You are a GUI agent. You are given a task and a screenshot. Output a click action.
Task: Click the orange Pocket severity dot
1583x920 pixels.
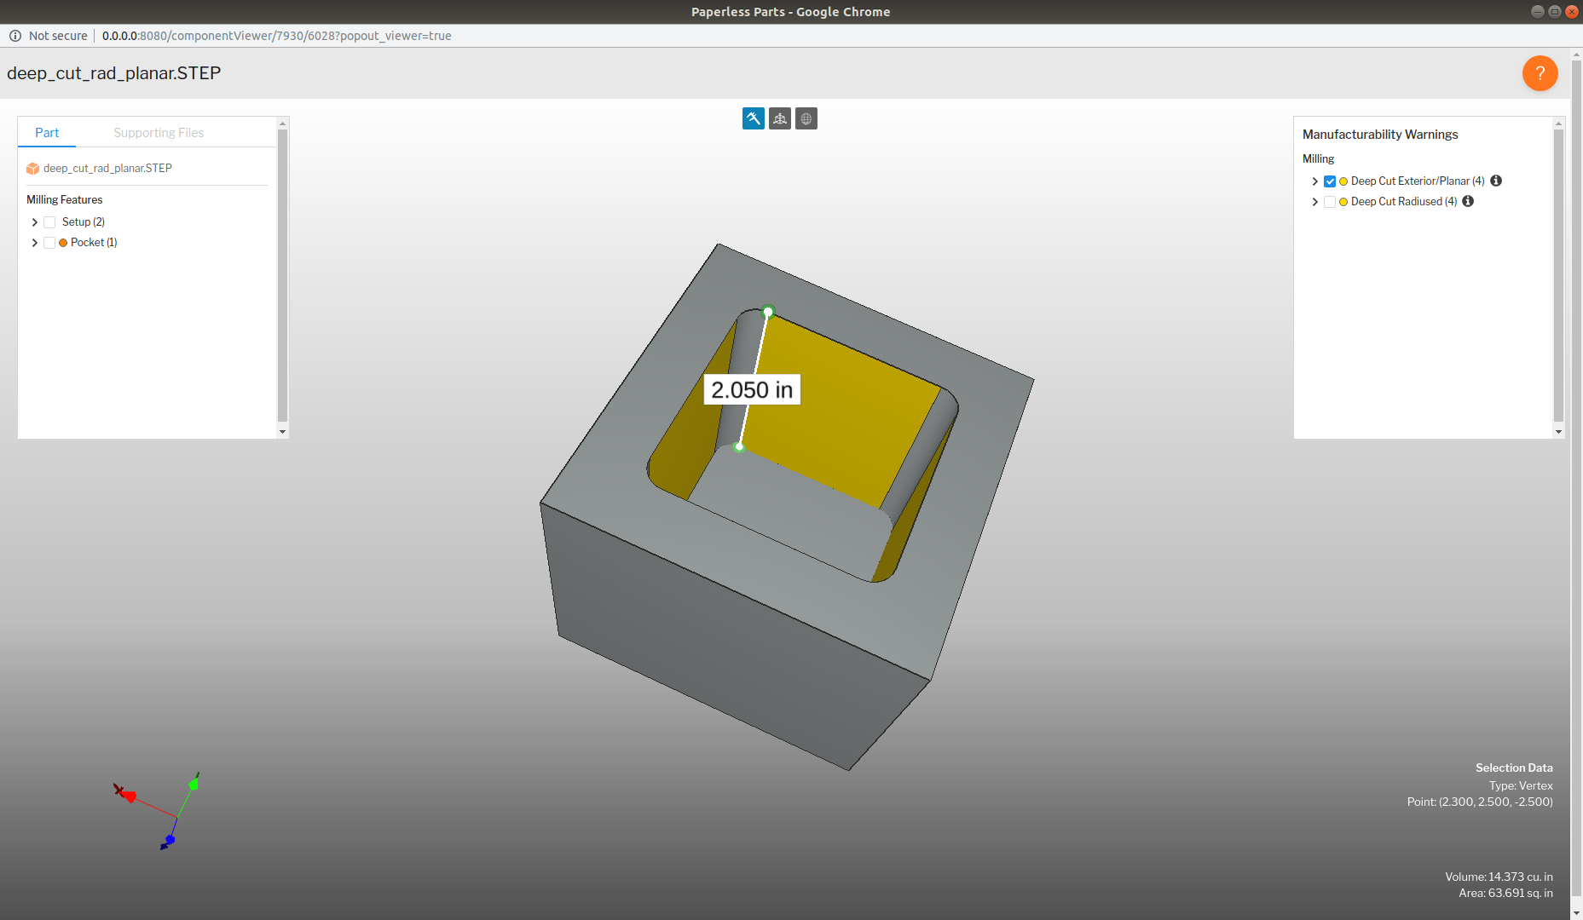[63, 243]
